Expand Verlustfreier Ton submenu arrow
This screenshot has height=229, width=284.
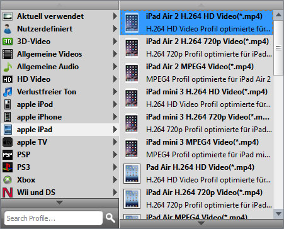tap(115, 92)
